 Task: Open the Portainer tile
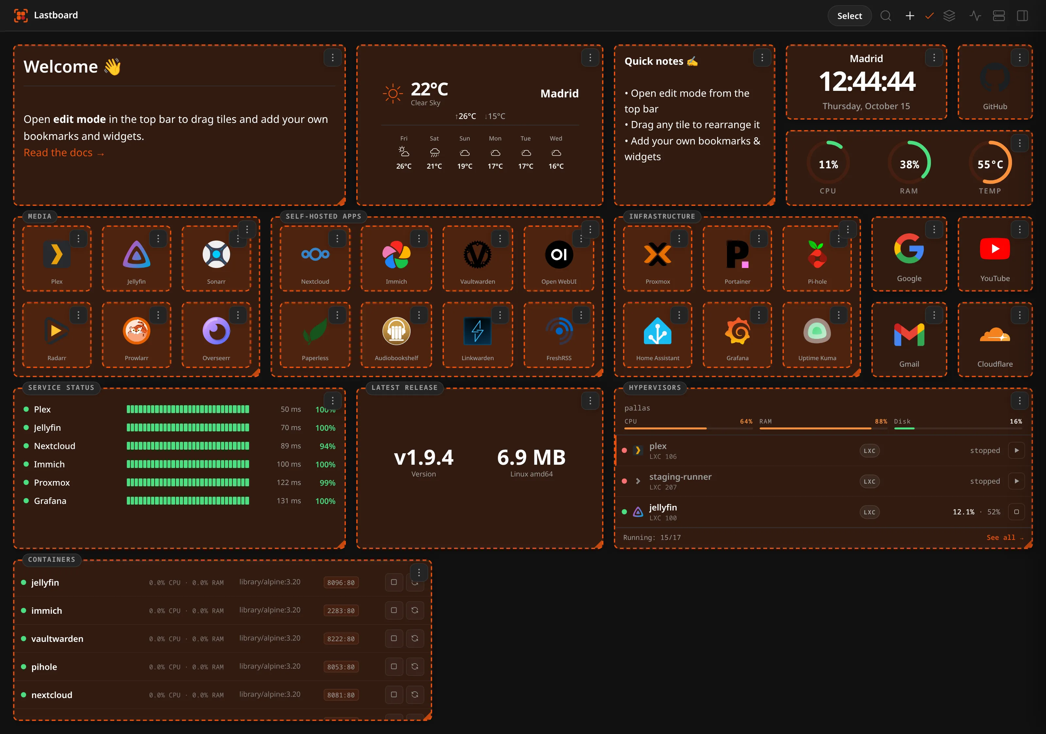(737, 259)
